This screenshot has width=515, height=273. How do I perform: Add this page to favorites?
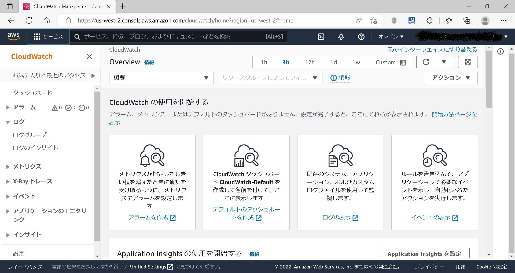(x=373, y=21)
